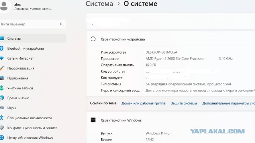Open Центр обновления Windows settings
This screenshot has width=255, height=143.
[33, 138]
